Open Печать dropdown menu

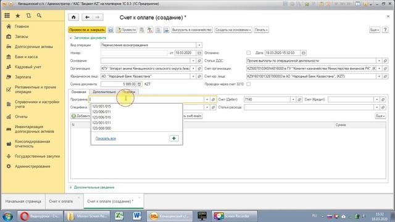click(261, 30)
